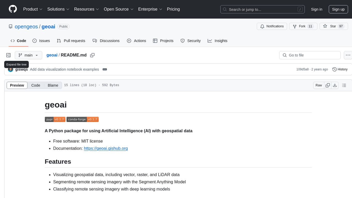Select the Preview view mode
The width and height of the screenshot is (352, 198).
click(x=17, y=85)
